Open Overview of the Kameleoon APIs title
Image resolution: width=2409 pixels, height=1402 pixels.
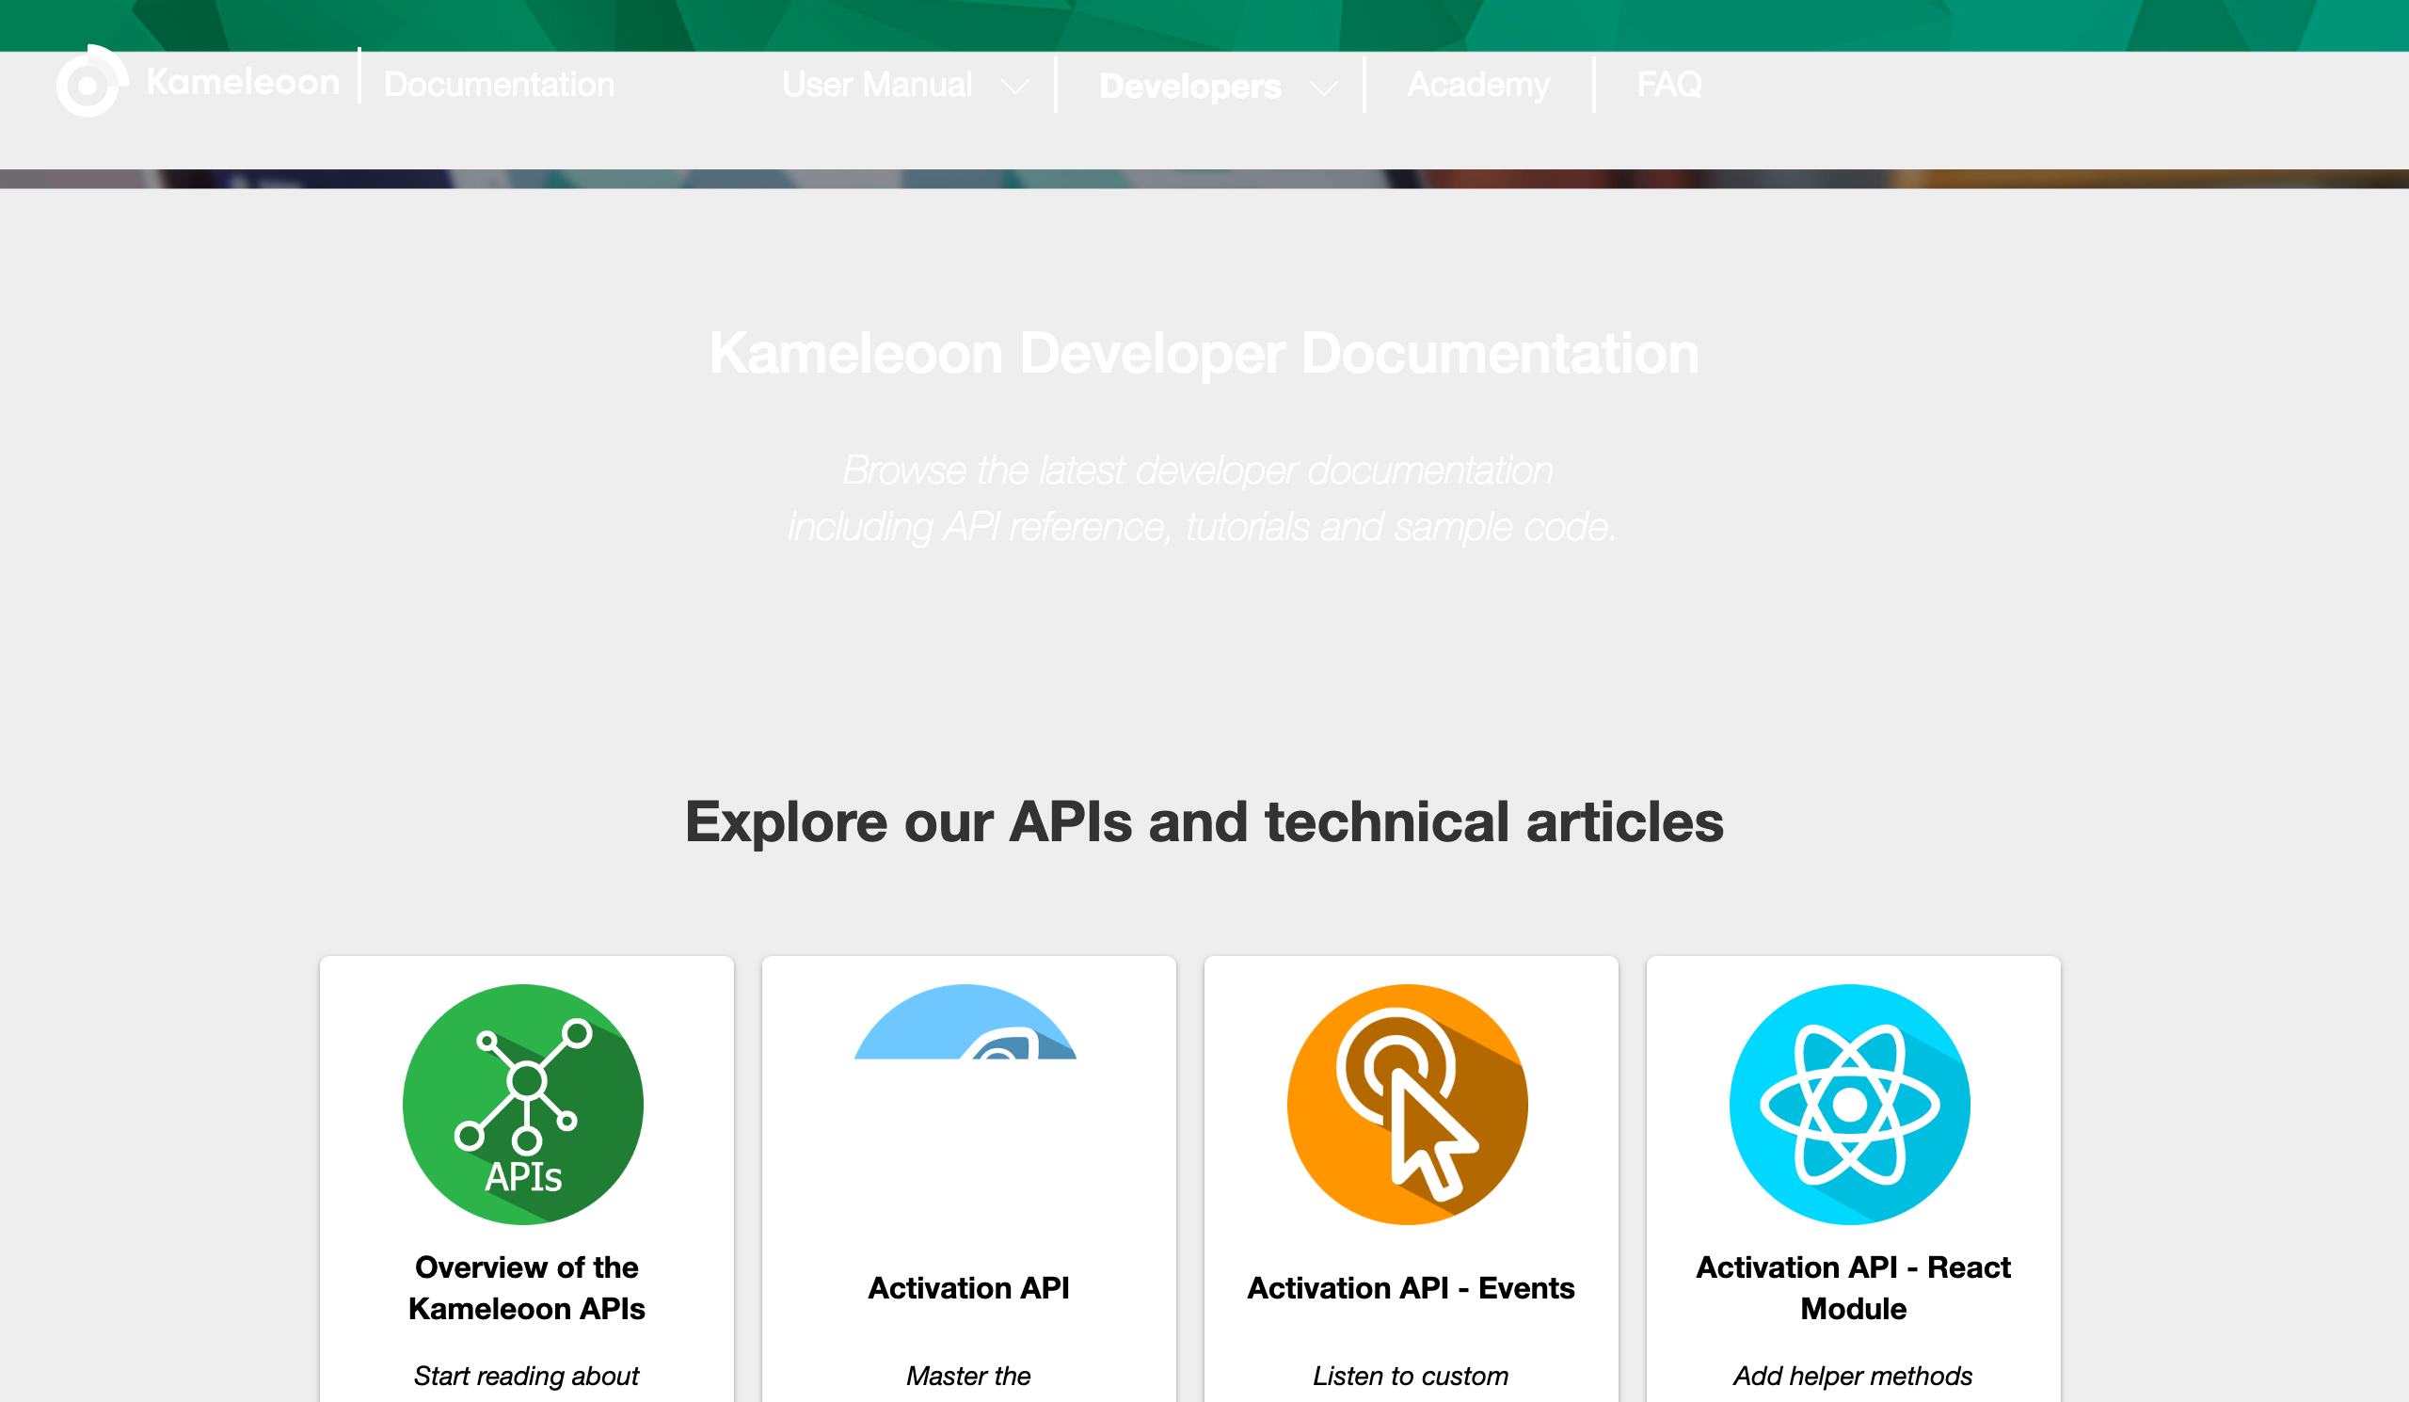click(527, 1287)
